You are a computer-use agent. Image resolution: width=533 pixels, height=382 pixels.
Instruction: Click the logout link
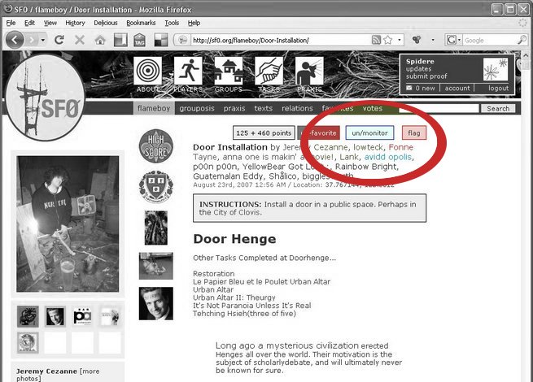coord(499,89)
